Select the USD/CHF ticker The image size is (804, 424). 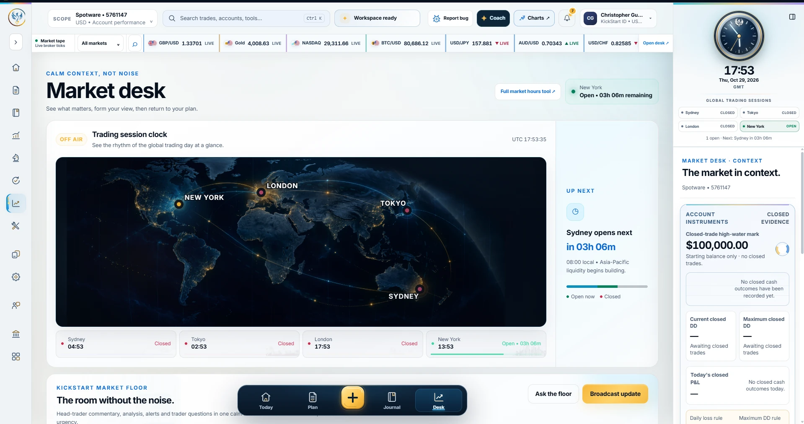tap(612, 43)
